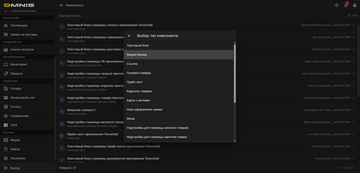Click the catalog icon on каталога товаров addon row
360x173 pixels.
[62, 124]
